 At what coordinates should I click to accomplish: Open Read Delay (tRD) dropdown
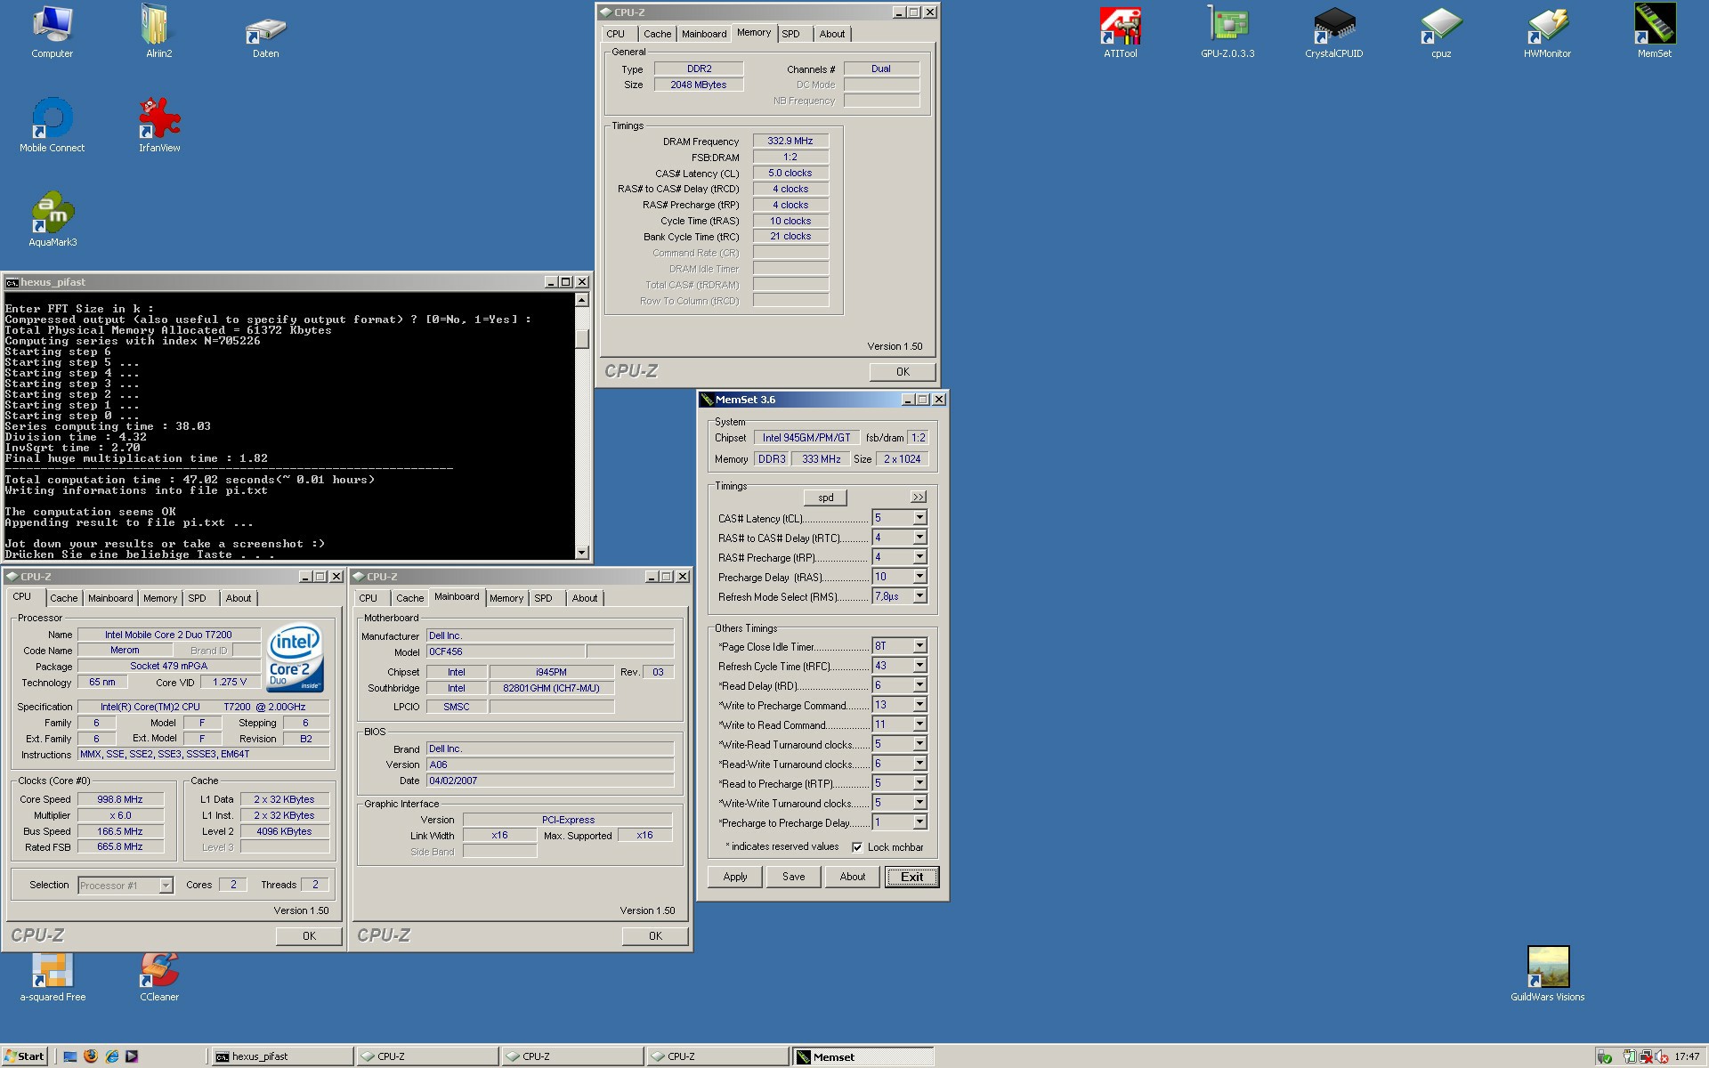click(x=919, y=685)
